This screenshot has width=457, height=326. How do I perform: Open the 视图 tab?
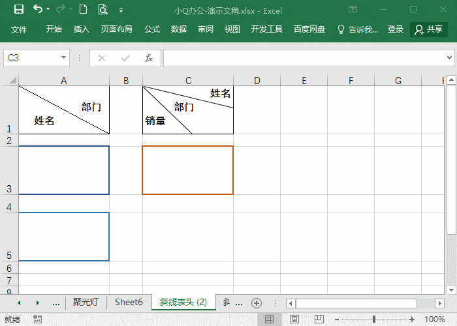[x=232, y=29]
